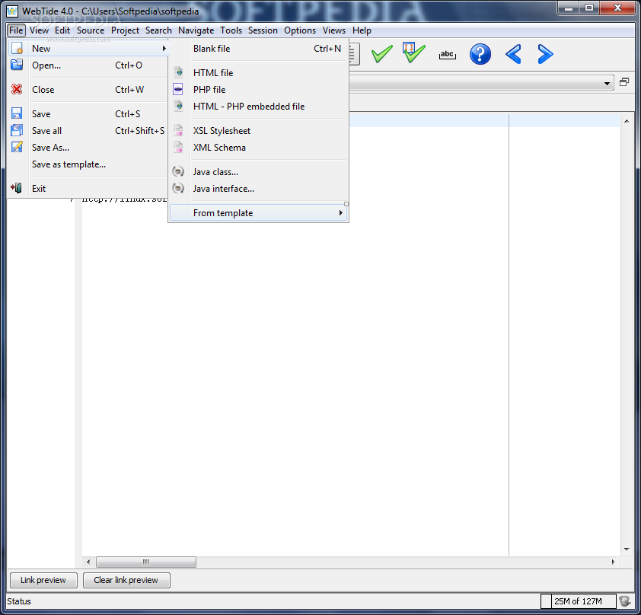Choose Save as template... entry
The image size is (641, 615).
click(89, 164)
